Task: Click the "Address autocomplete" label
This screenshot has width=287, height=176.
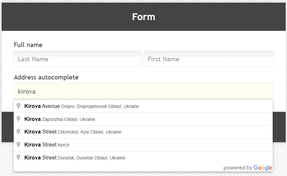Action: tap(46, 77)
